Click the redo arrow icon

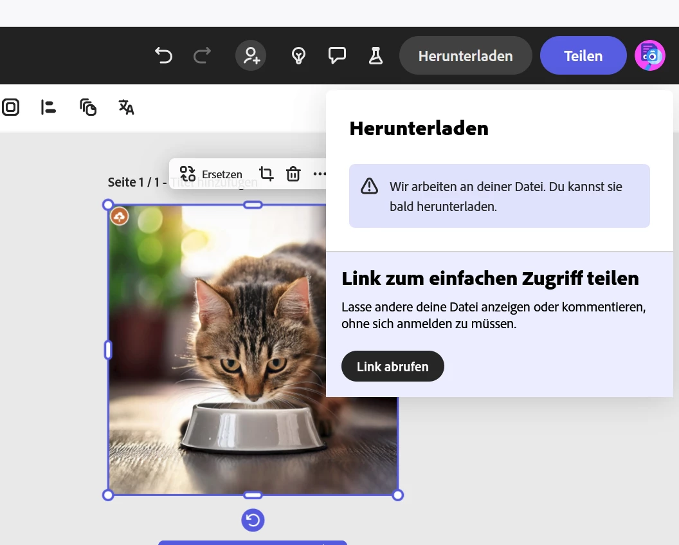tap(202, 56)
